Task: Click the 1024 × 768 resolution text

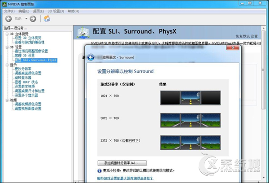Action: (110, 96)
